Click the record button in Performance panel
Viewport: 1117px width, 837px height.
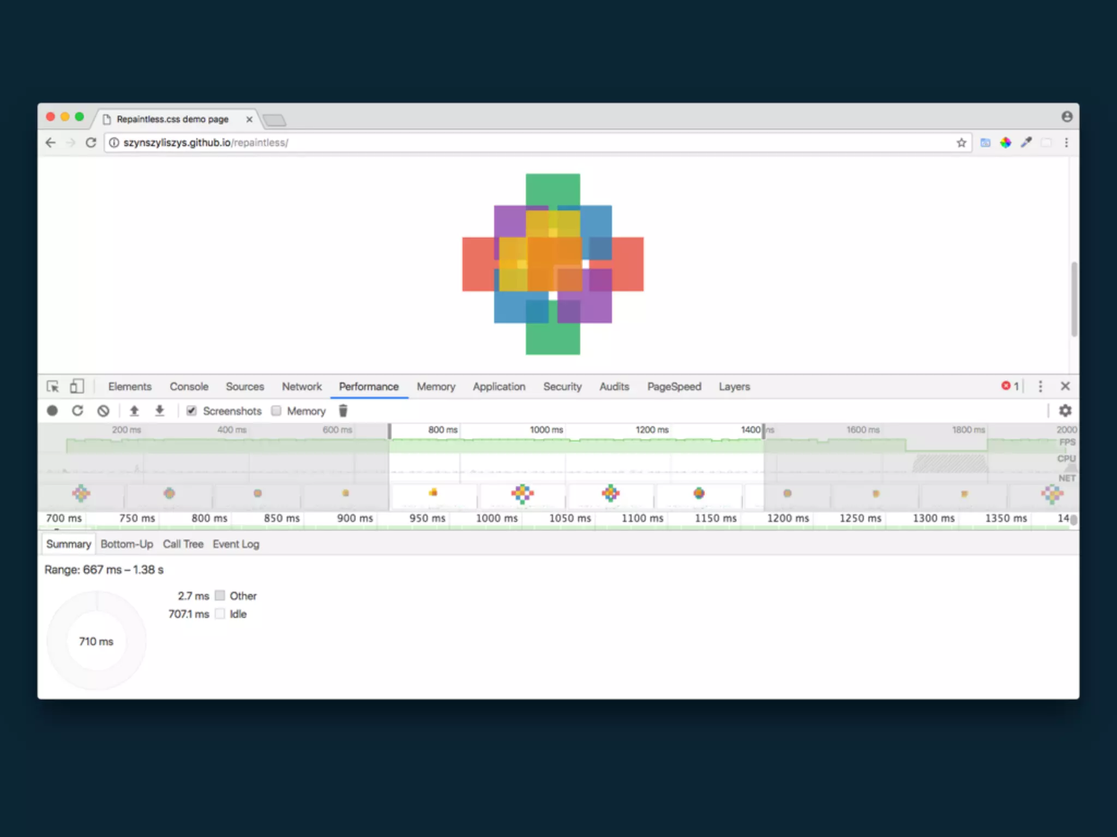[52, 411]
